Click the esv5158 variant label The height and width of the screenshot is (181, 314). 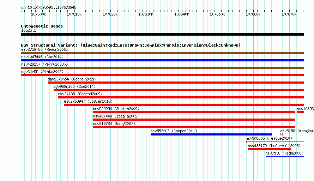tap(297, 131)
